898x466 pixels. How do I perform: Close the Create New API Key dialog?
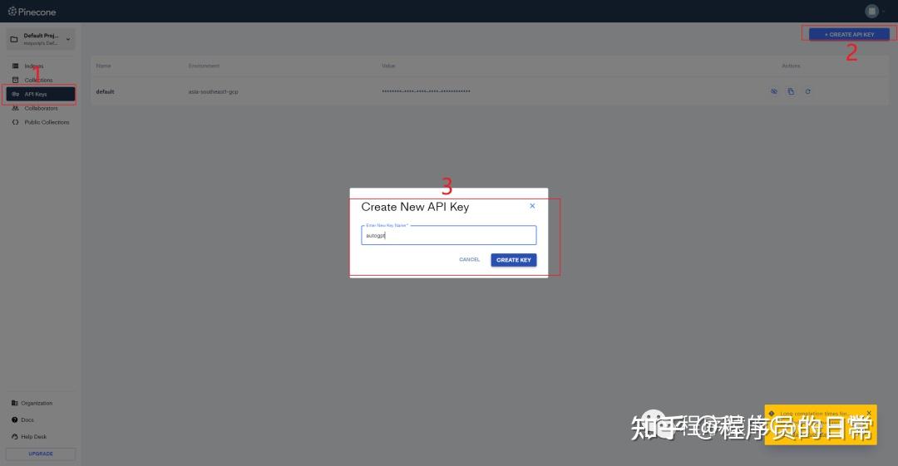532,205
